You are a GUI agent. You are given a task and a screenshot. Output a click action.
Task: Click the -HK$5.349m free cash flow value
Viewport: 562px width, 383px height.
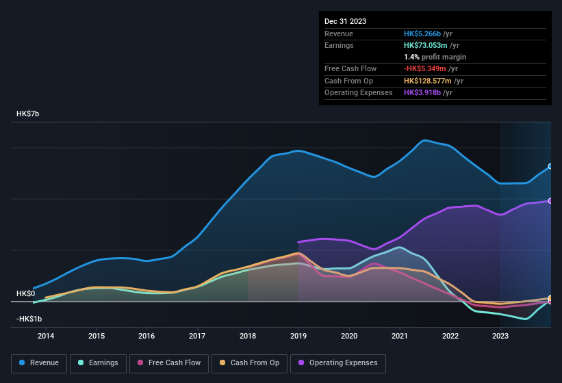(x=424, y=68)
